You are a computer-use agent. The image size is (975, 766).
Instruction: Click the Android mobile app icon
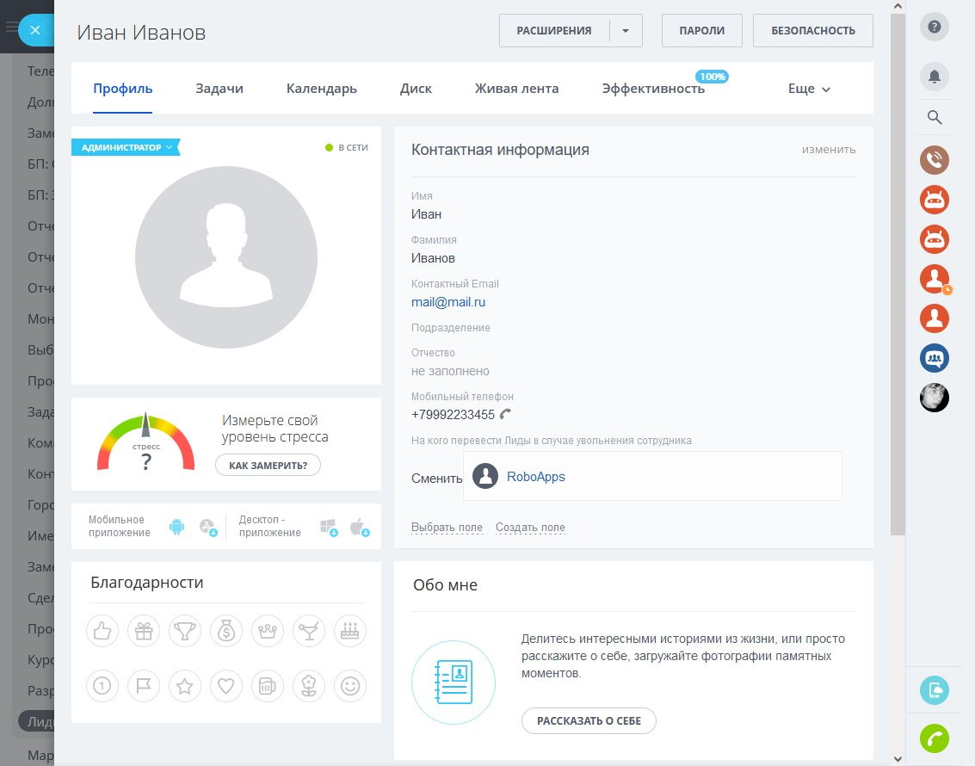177,527
